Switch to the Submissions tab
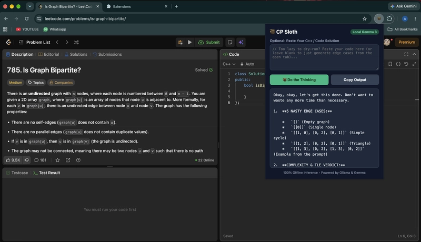The height and width of the screenshot is (242, 421). pyautogui.click(x=107, y=54)
